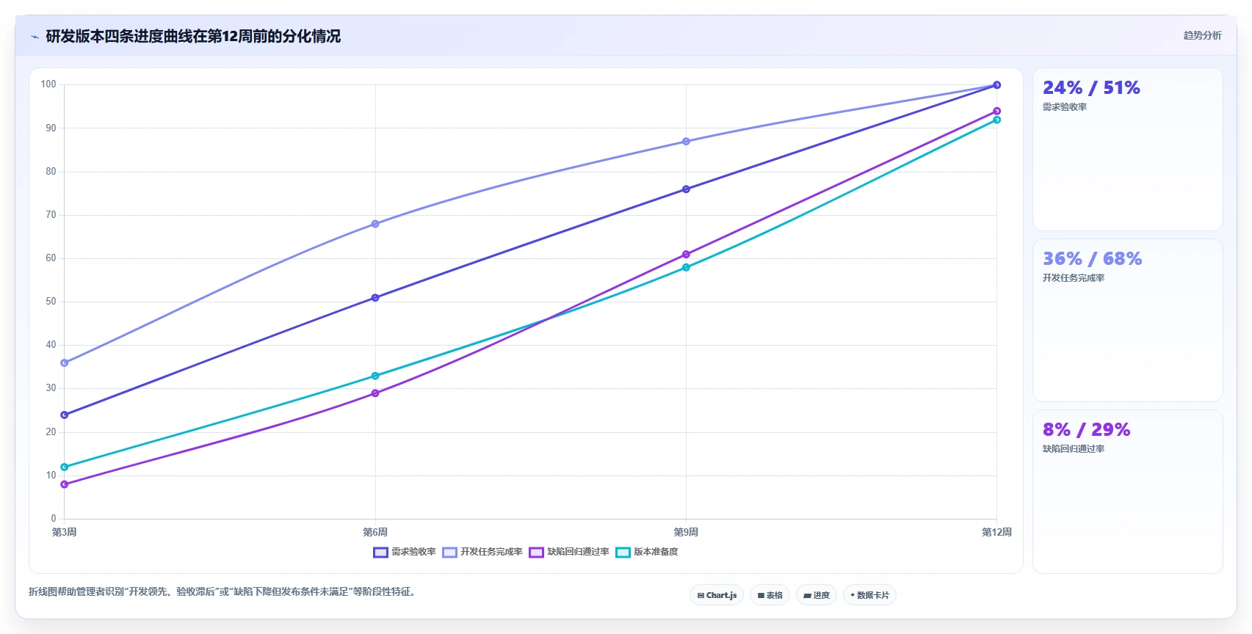Image resolution: width=1252 pixels, height=634 pixels.
Task: Click the 缺陷回归通过率 data point at 第6周 (29)
Action: click(375, 393)
